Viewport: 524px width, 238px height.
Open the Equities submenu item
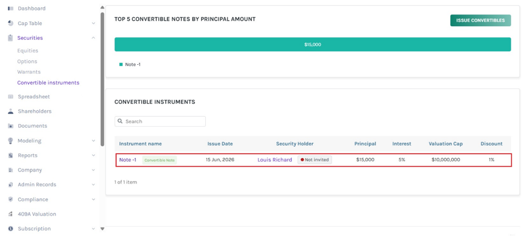(28, 50)
